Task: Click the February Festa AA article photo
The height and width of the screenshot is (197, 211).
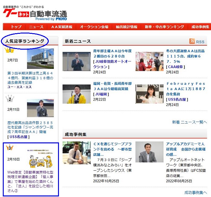Action: pyautogui.click(x=149, y=94)
